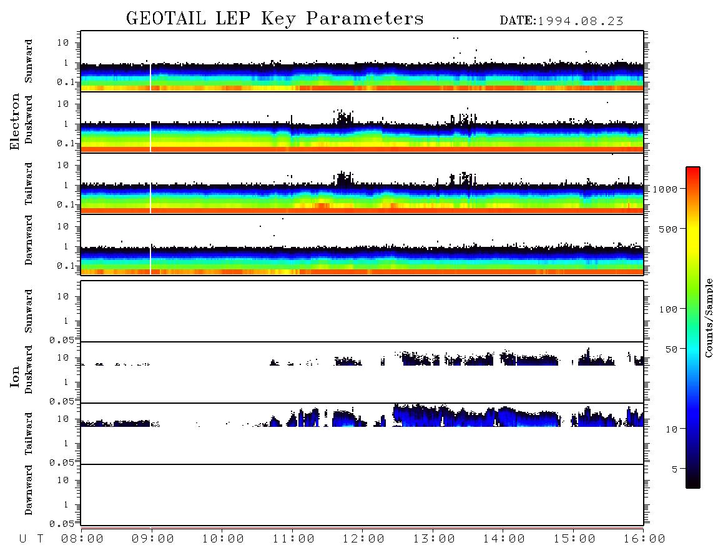The image size is (713, 550).
Task: Click the 1000 colorbar tick label
Action: tap(665, 189)
